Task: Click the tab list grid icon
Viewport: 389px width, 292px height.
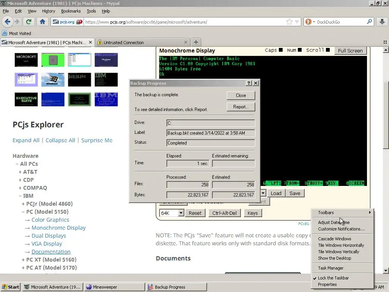Action: tap(385, 42)
